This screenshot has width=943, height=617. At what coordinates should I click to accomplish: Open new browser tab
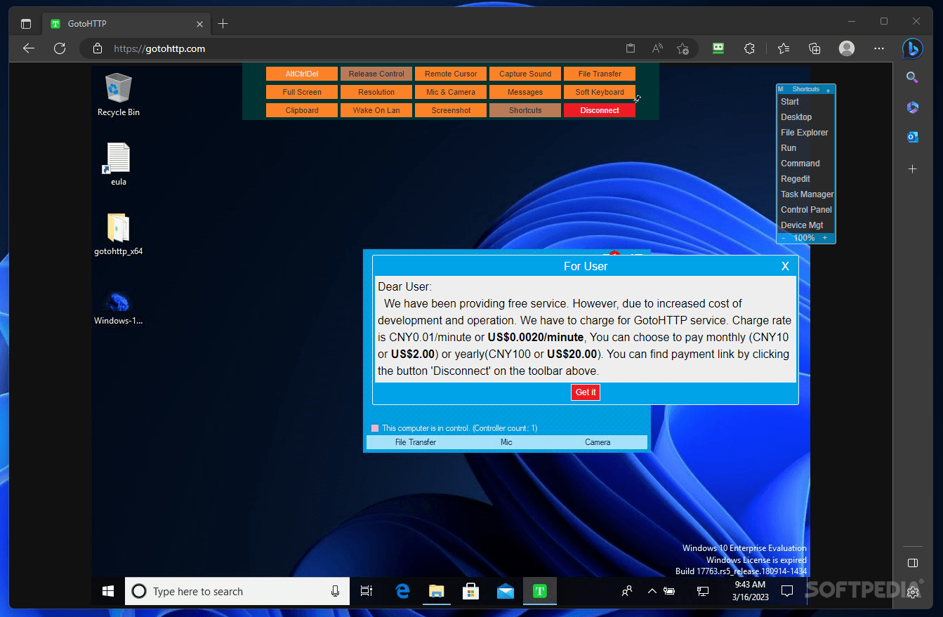(223, 23)
